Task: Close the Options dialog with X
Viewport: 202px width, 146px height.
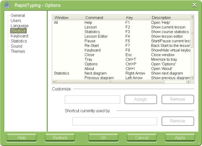Action: coord(194,5)
